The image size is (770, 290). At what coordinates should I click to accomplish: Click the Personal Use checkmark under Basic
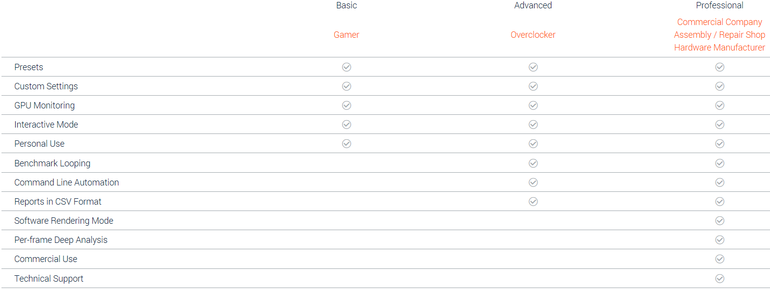coord(346,144)
